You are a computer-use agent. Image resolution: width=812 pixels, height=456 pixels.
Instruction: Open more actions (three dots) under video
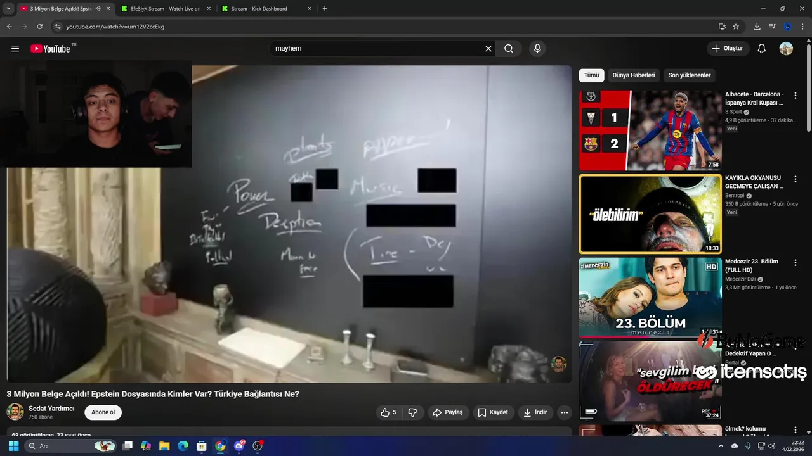pyautogui.click(x=564, y=412)
